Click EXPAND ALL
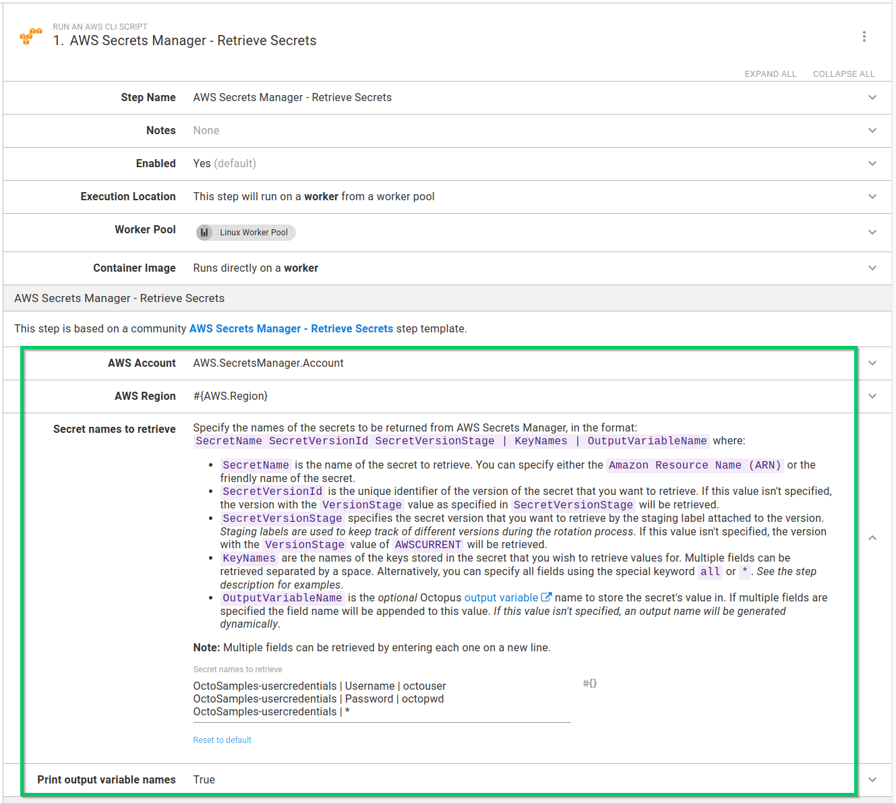The image size is (896, 803). (x=771, y=73)
